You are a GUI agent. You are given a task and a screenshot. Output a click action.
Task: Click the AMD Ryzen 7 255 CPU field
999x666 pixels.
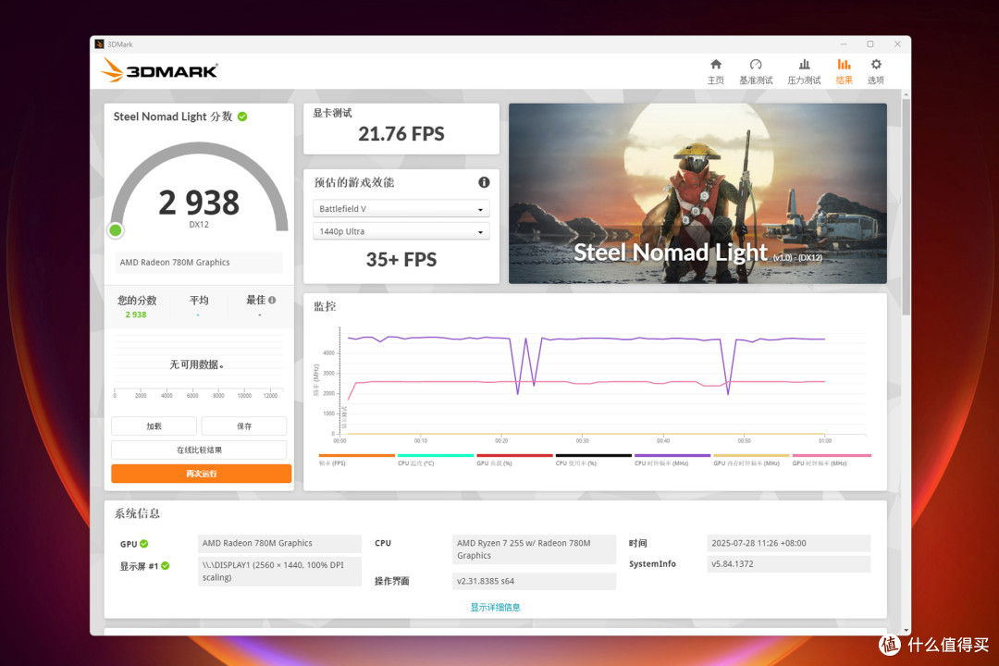[x=534, y=549]
